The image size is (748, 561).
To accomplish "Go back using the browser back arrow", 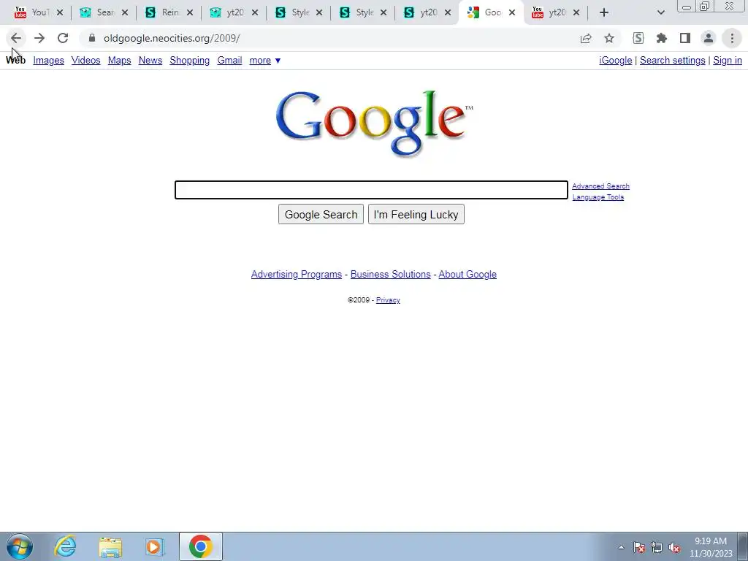I will 16,38.
